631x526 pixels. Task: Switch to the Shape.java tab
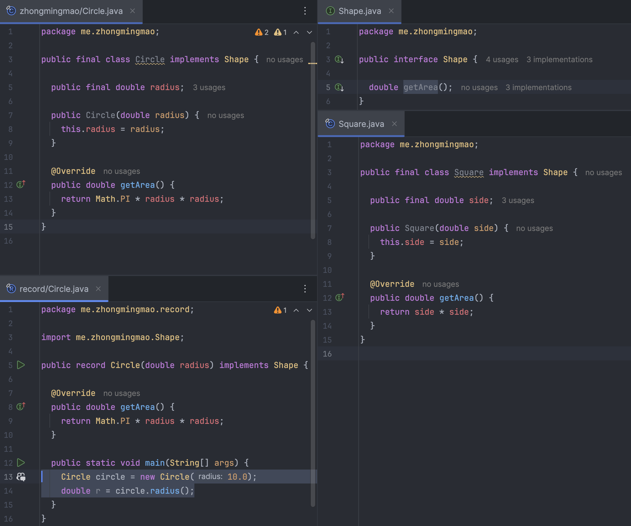[x=359, y=11]
